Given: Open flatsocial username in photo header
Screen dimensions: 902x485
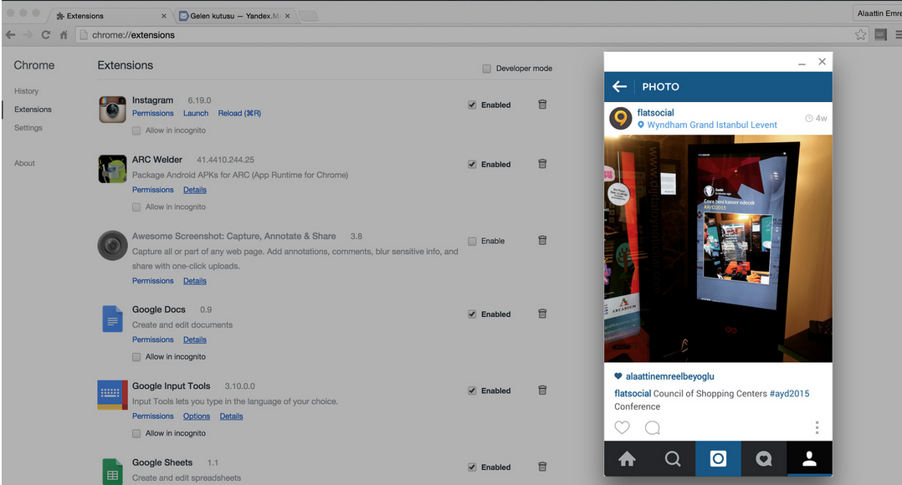Looking at the screenshot, I should [655, 113].
